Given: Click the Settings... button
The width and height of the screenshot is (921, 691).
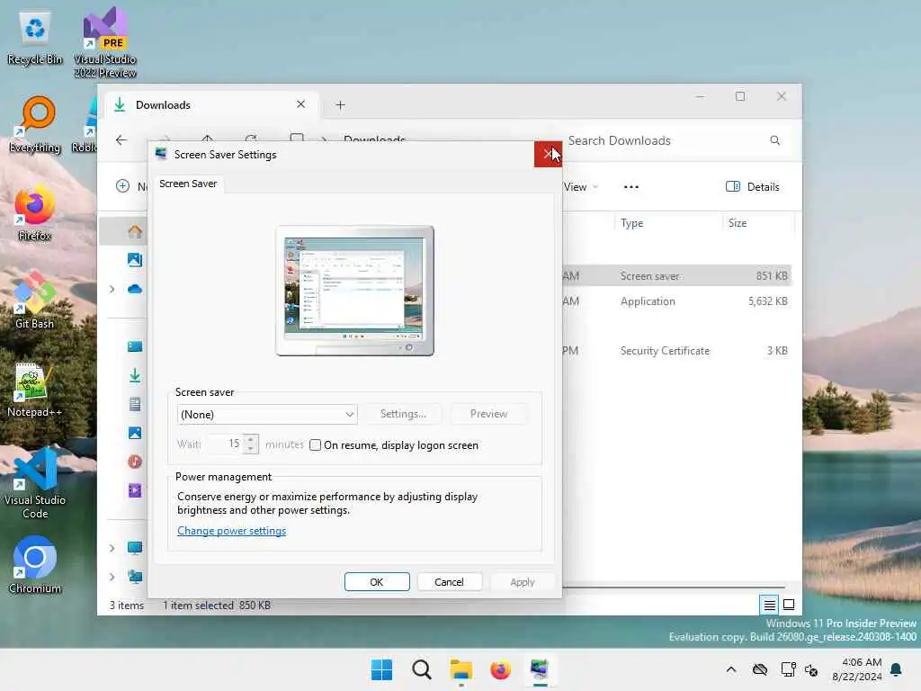Looking at the screenshot, I should [403, 414].
